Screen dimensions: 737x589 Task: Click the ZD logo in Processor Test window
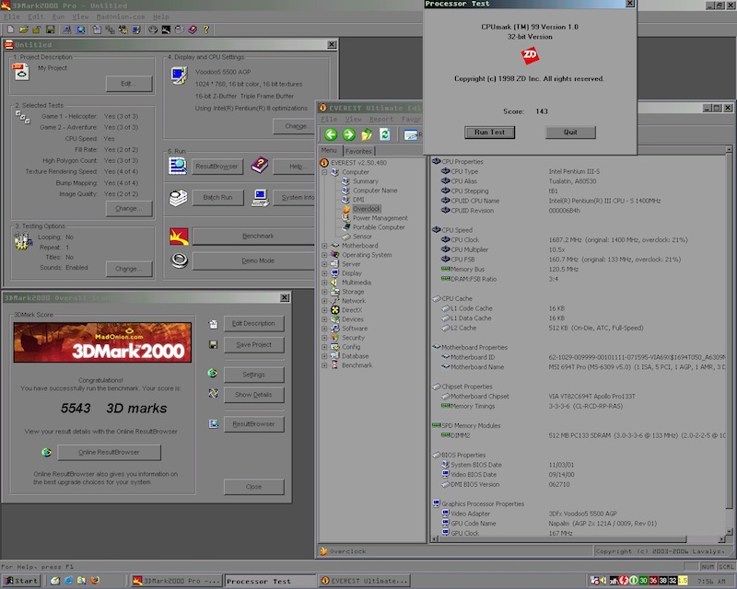530,55
